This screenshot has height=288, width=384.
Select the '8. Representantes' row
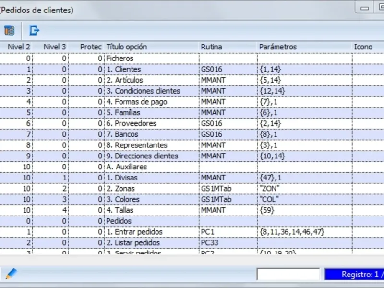[x=192, y=145]
